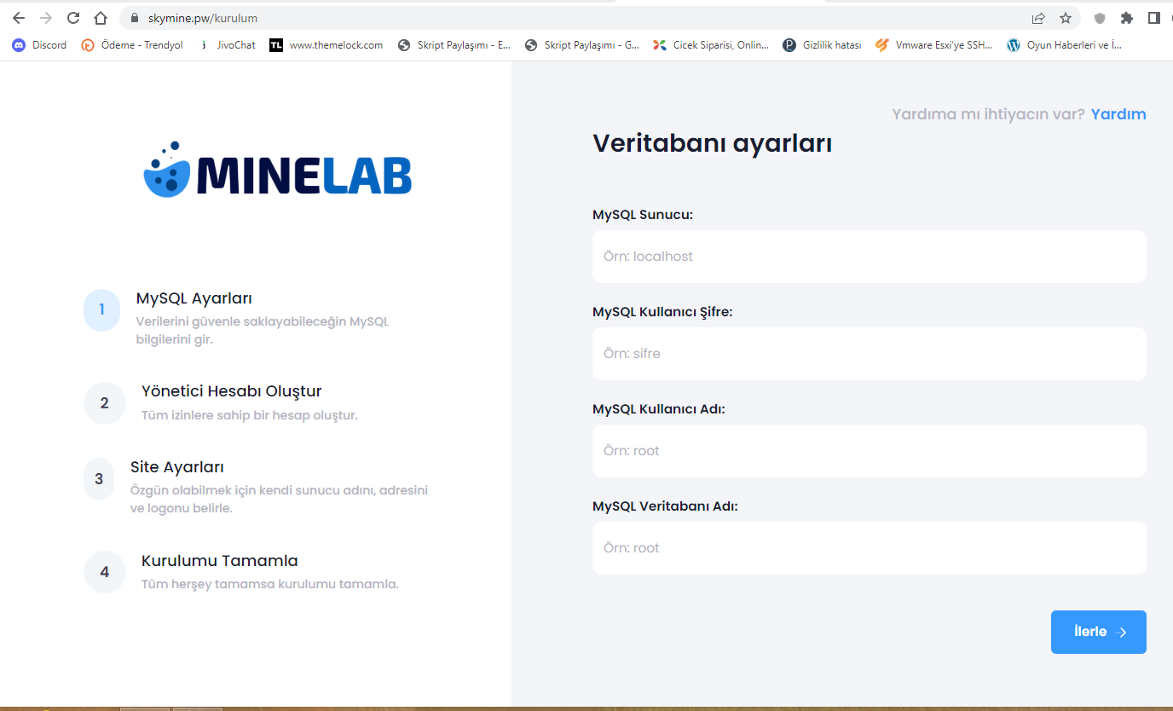Screen dimensions: 1173x711
Task: Click 'Tüm herşey tamamsa kurulumu tamamla.' text
Action: pos(270,585)
